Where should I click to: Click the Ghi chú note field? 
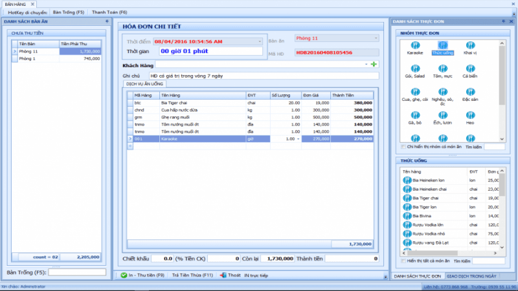click(x=264, y=76)
